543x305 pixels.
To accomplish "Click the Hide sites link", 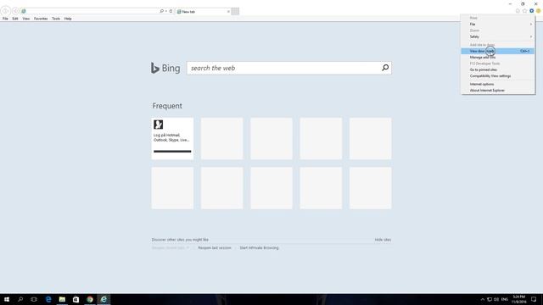I will click(x=383, y=240).
